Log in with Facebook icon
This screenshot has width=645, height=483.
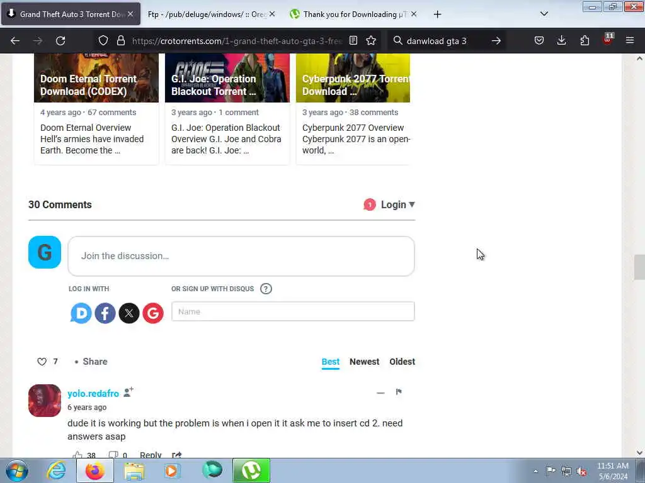[105, 313]
